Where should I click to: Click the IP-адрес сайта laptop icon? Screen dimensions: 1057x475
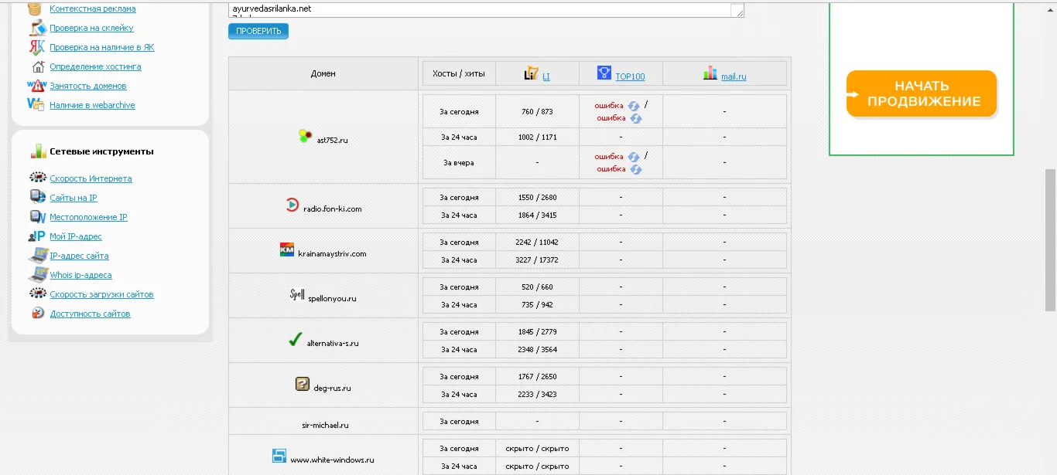click(37, 255)
